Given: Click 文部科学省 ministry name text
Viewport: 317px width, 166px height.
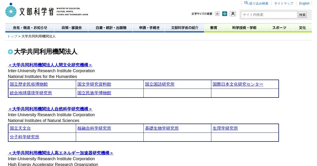Looking at the screenshot, I should click(x=36, y=12).
